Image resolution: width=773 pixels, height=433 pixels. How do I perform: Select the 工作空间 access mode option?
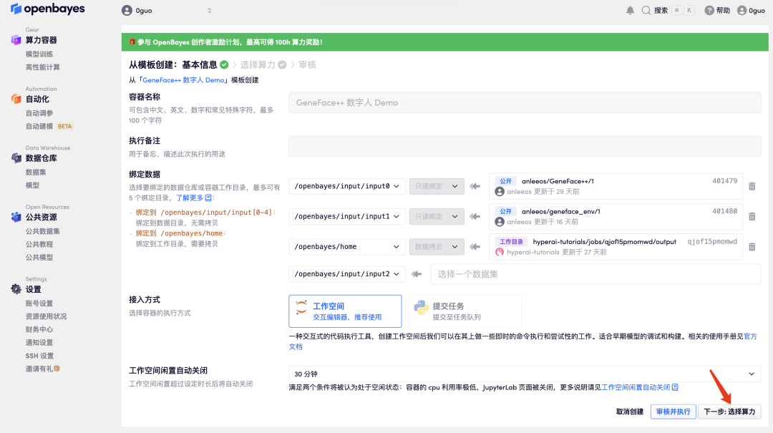(x=346, y=311)
